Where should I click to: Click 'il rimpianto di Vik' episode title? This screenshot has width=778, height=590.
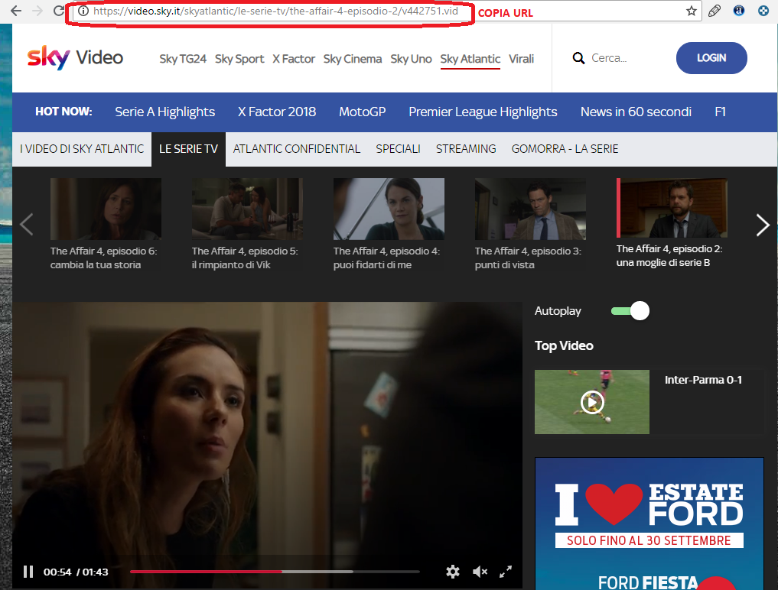tap(231, 264)
